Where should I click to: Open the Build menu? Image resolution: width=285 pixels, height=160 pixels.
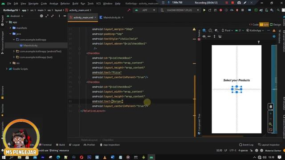click(75, 4)
